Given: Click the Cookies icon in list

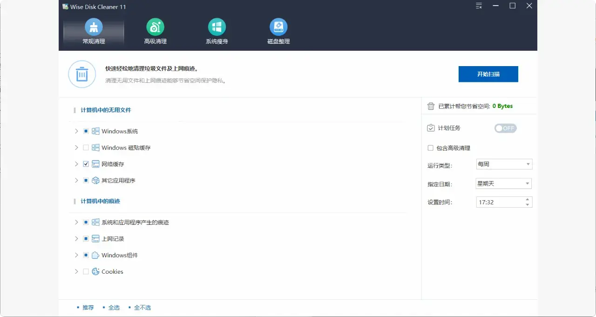Looking at the screenshot, I should [x=95, y=271].
